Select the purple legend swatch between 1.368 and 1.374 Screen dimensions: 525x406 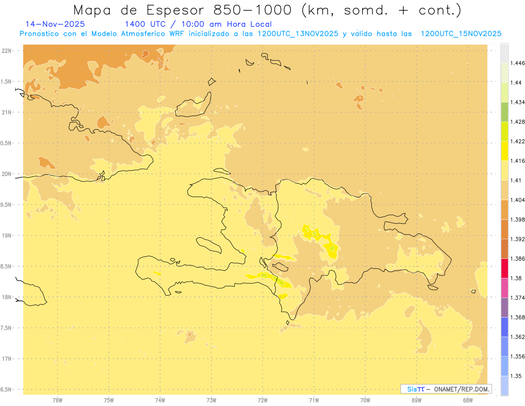click(504, 307)
